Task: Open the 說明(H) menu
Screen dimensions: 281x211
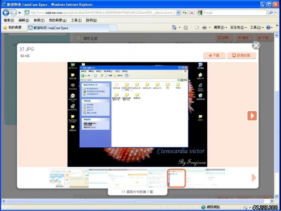Action: 92,20
